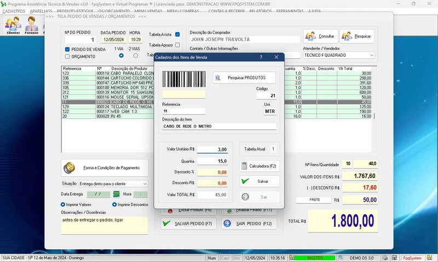Click Forma e Condições de Pagamento button
Screen dimensions: 438x262
tap(105, 168)
